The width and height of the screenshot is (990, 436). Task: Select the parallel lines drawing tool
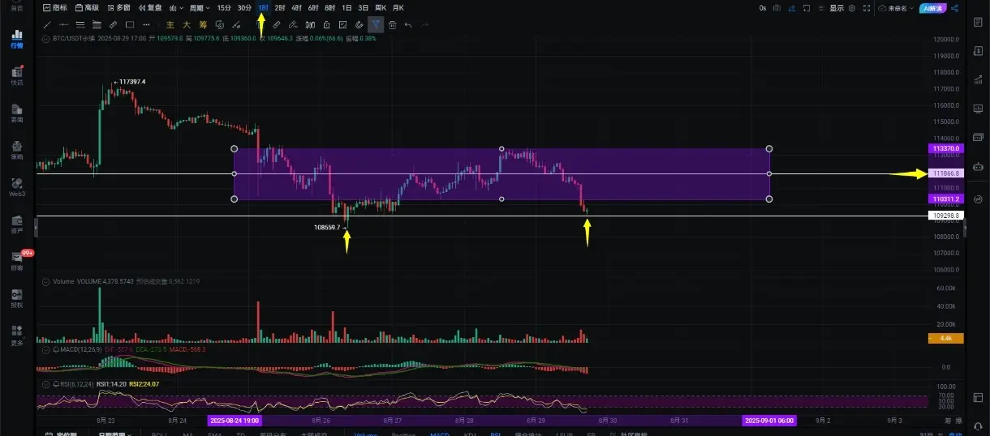[x=80, y=25]
